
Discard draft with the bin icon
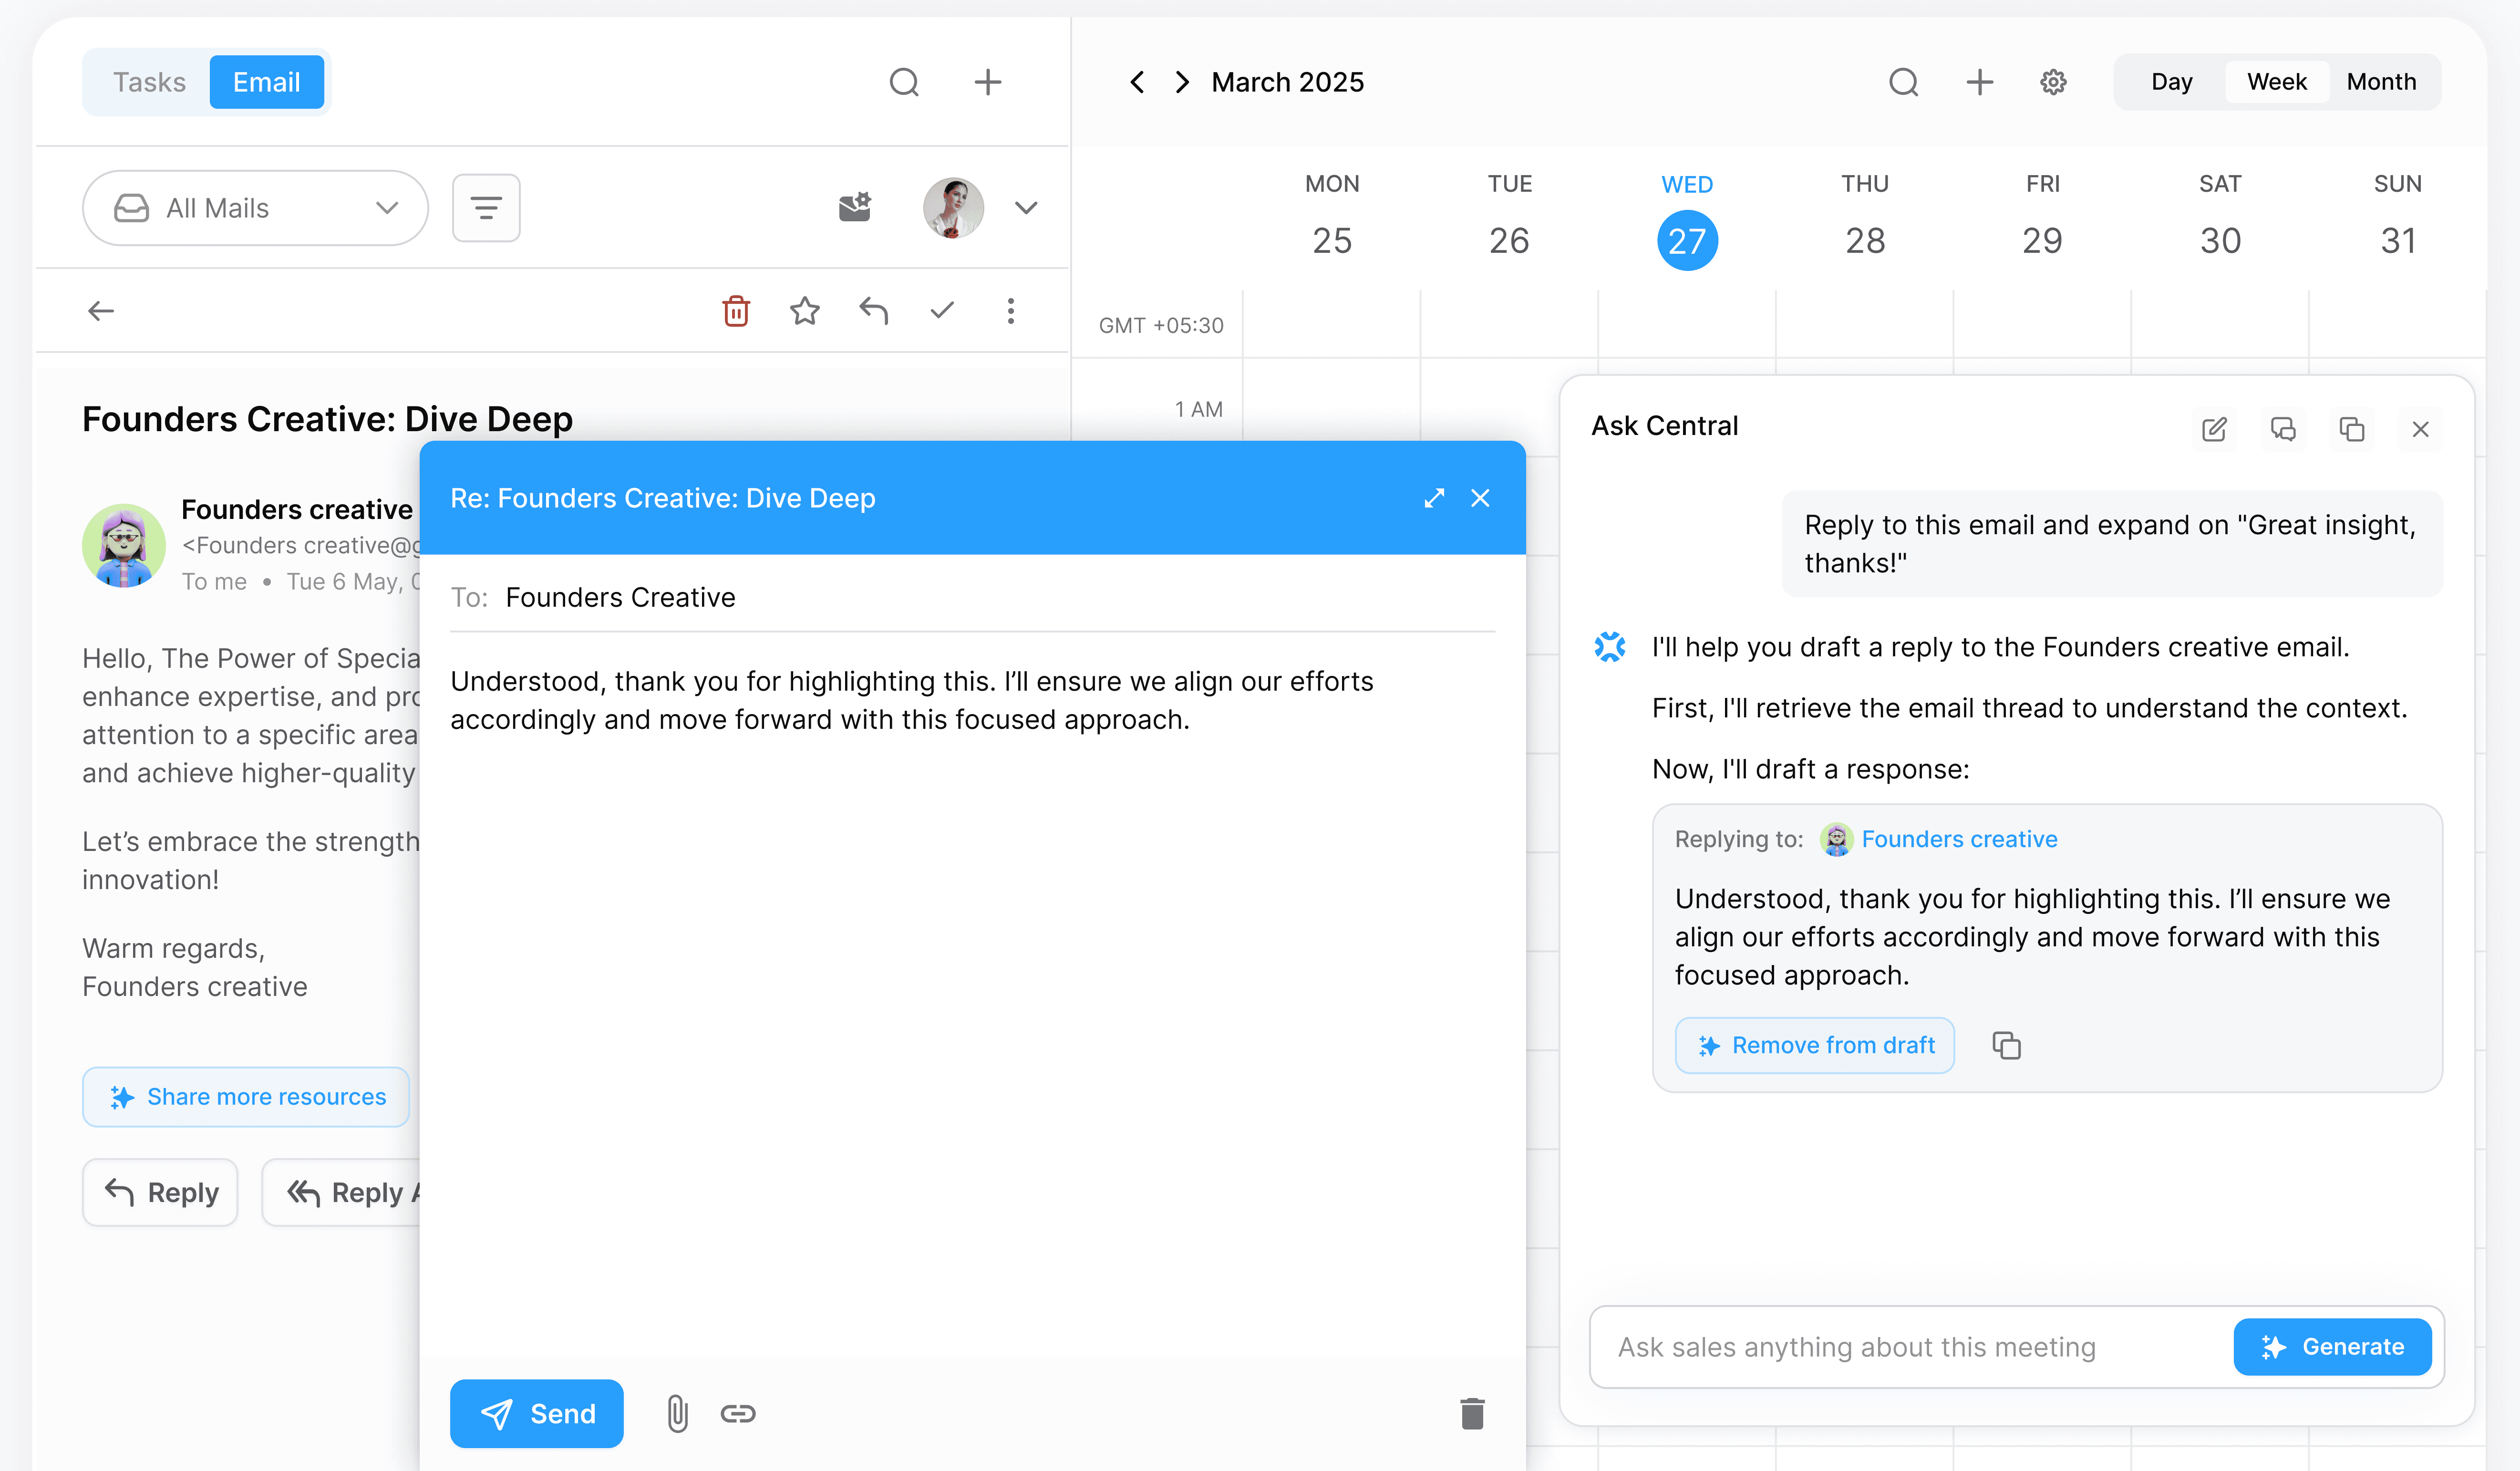tap(1472, 1413)
